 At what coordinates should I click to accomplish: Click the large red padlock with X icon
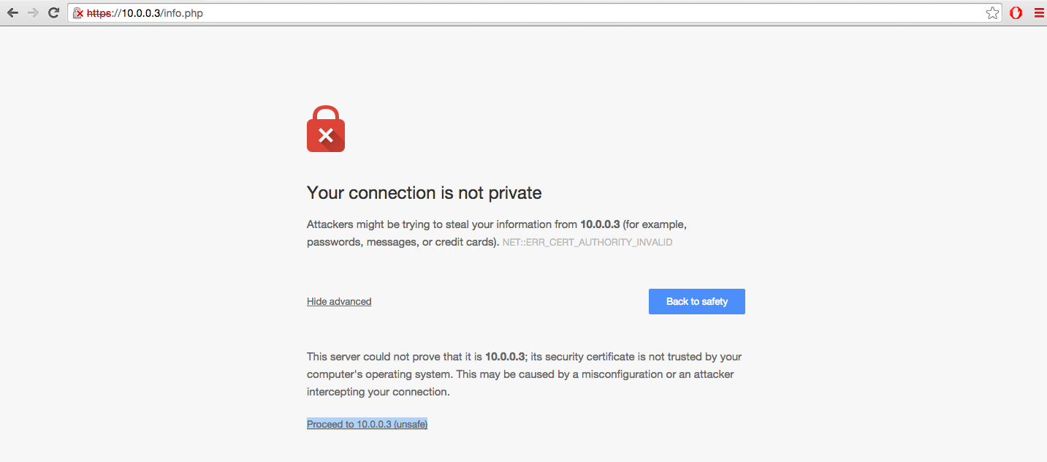[x=326, y=129]
